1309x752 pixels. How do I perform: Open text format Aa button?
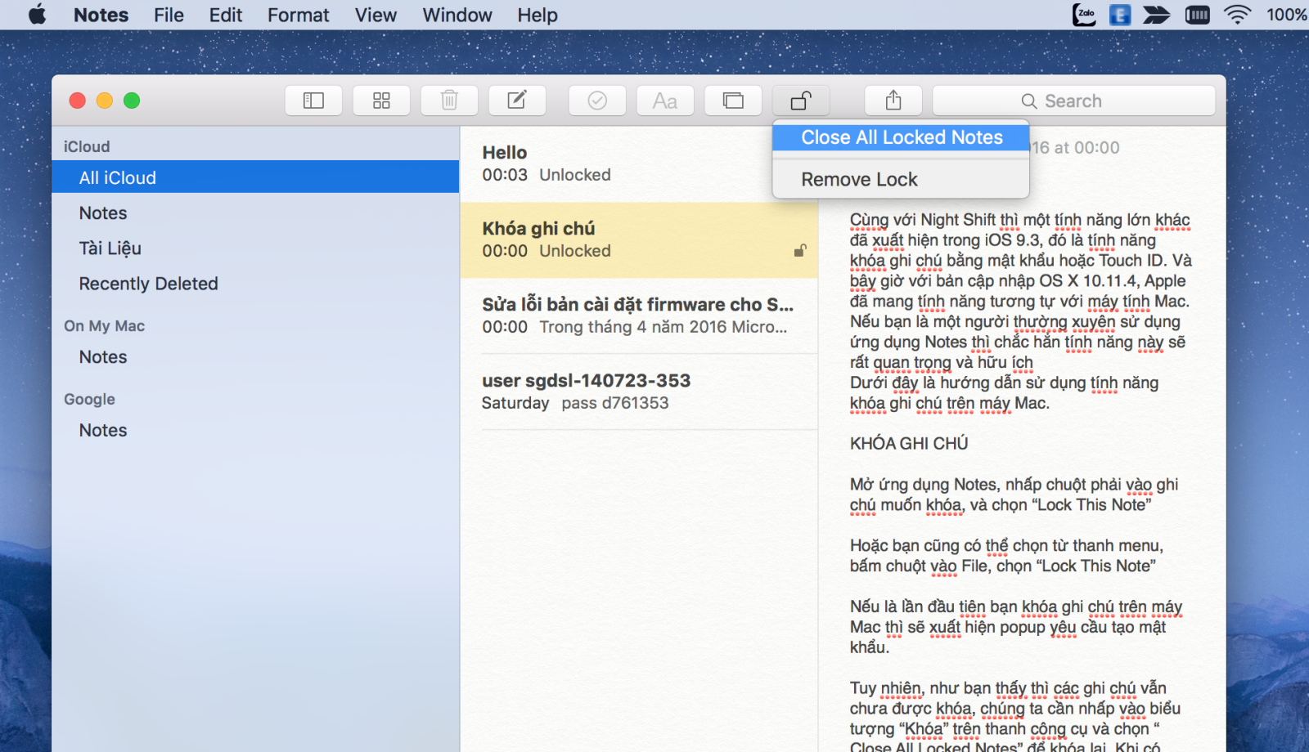click(x=665, y=101)
